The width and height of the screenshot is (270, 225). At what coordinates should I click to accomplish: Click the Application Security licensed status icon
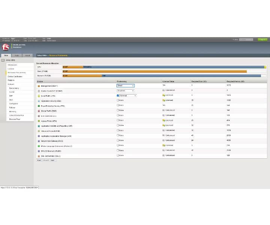164,100
